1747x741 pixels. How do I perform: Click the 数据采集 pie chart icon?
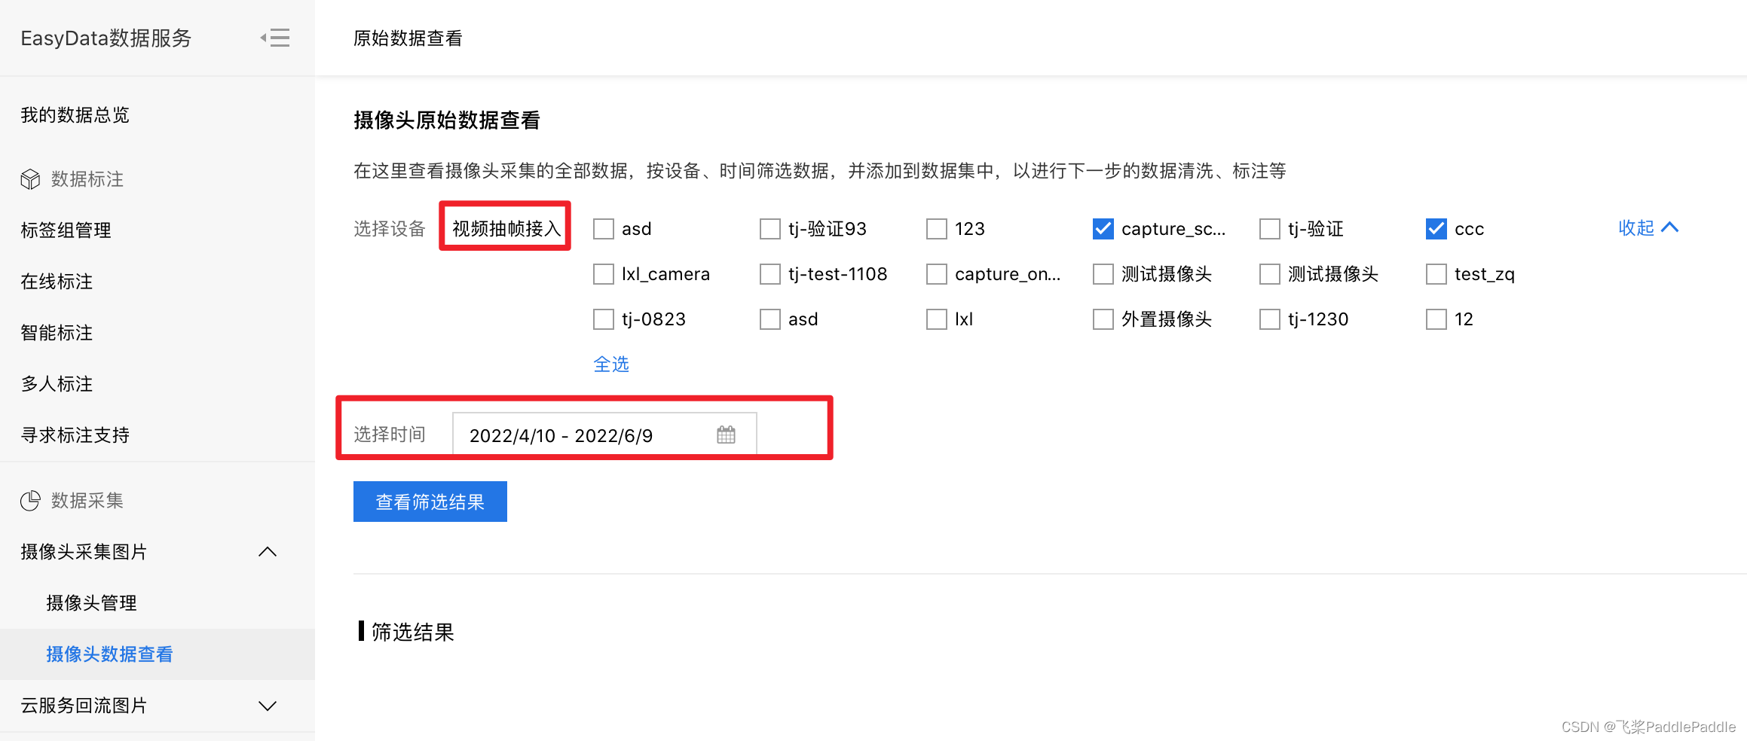pyautogui.click(x=30, y=501)
